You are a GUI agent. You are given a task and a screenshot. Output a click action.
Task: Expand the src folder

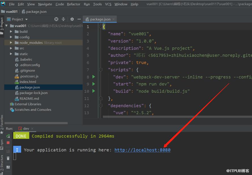[x=11, y=48]
